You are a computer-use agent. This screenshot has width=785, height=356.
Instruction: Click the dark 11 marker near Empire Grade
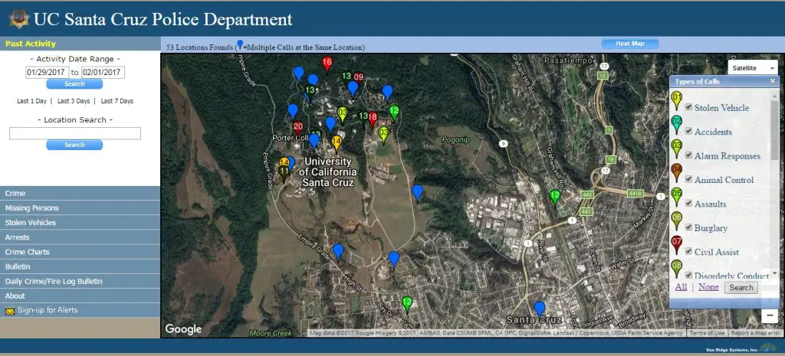tap(284, 174)
